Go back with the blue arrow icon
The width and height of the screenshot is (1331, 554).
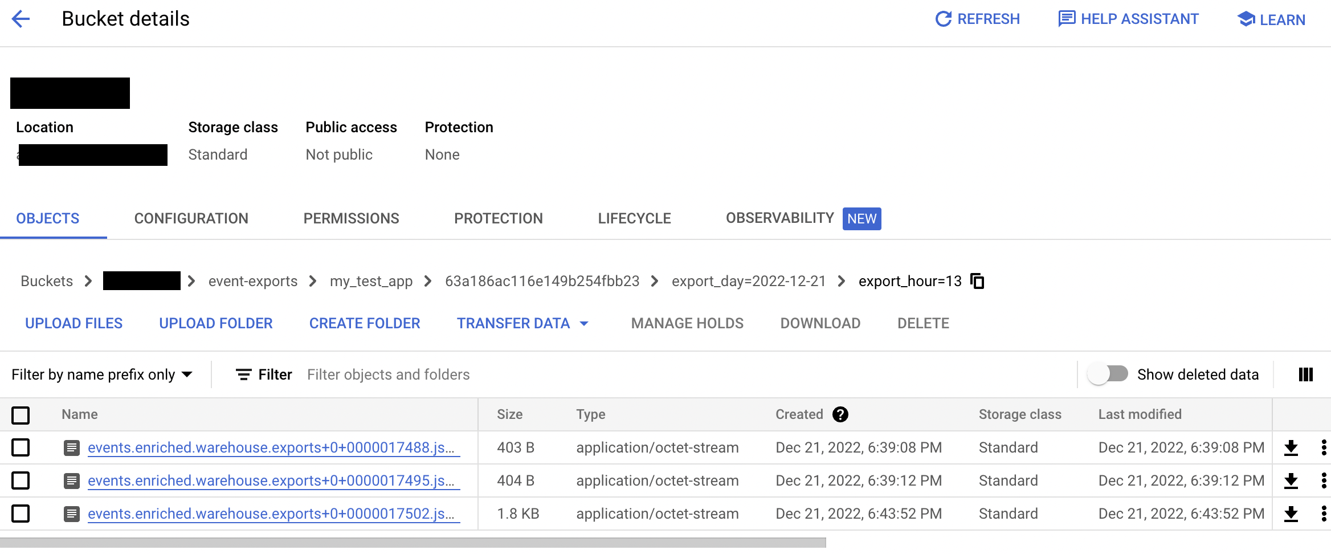point(21,19)
